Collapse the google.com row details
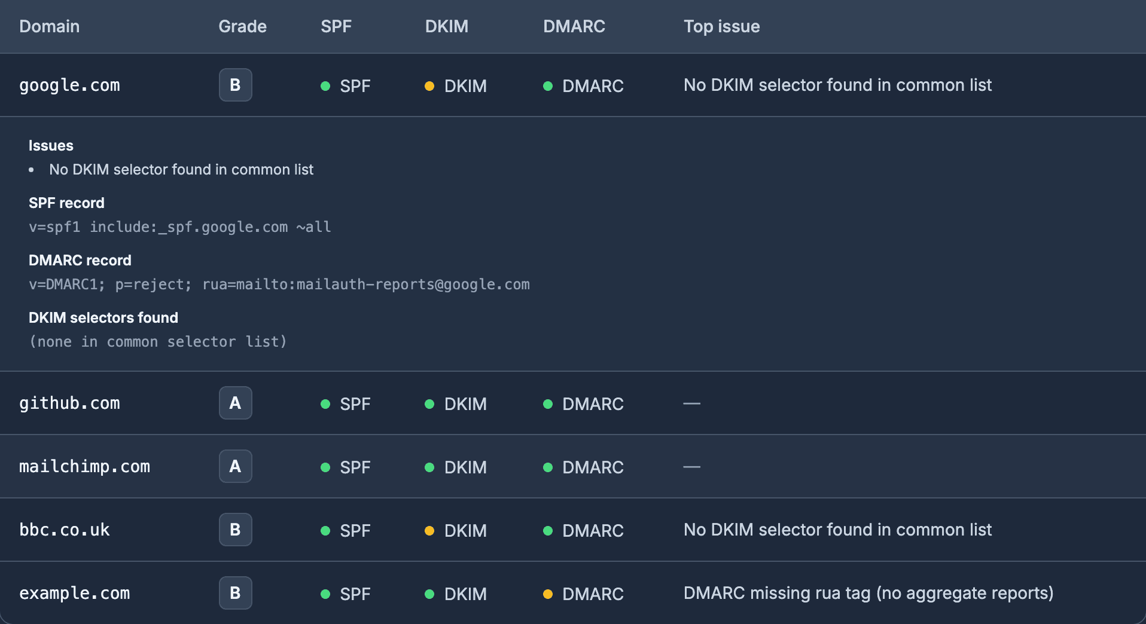The image size is (1146, 624). point(573,85)
